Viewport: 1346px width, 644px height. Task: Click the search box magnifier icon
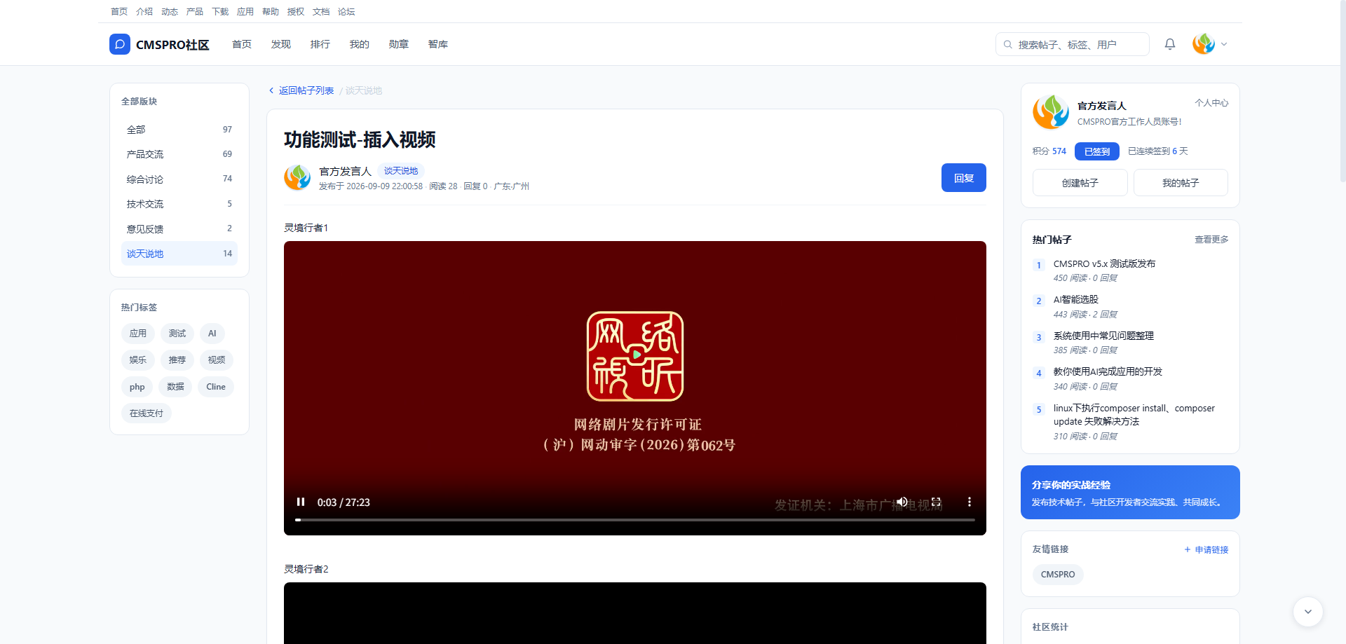coord(1008,44)
